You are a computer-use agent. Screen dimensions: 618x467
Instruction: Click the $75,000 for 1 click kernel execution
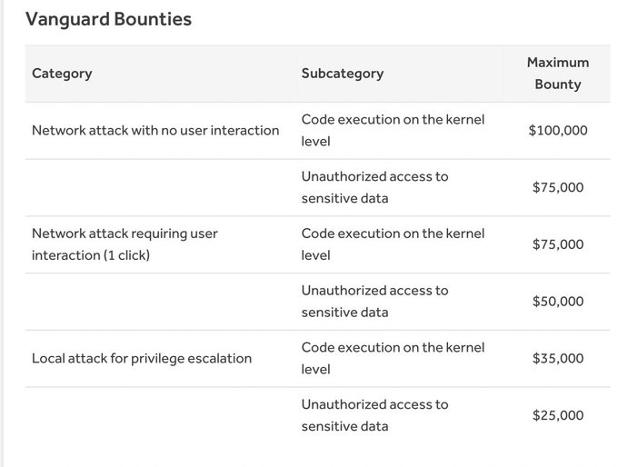point(558,244)
